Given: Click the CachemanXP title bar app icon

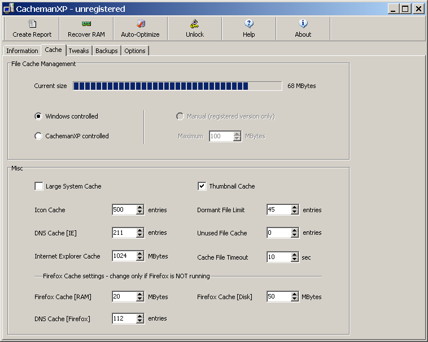Looking at the screenshot, I should pyautogui.click(x=8, y=9).
